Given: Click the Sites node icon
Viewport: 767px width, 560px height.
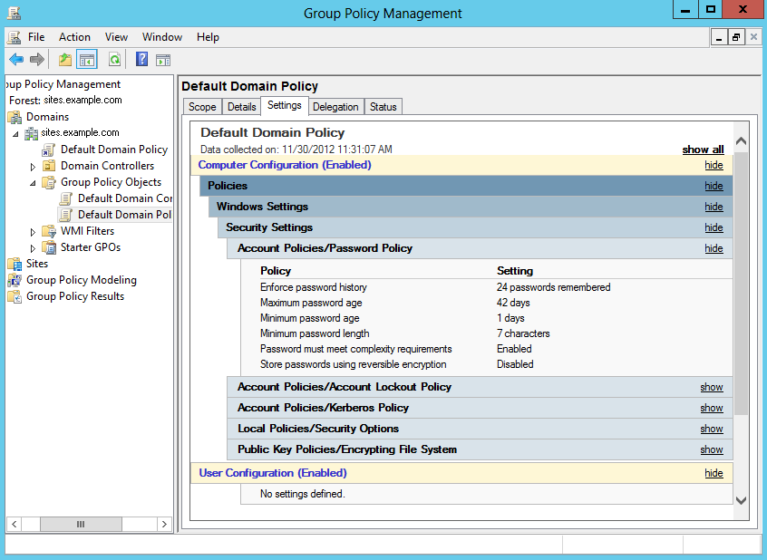Looking at the screenshot, I should [15, 264].
